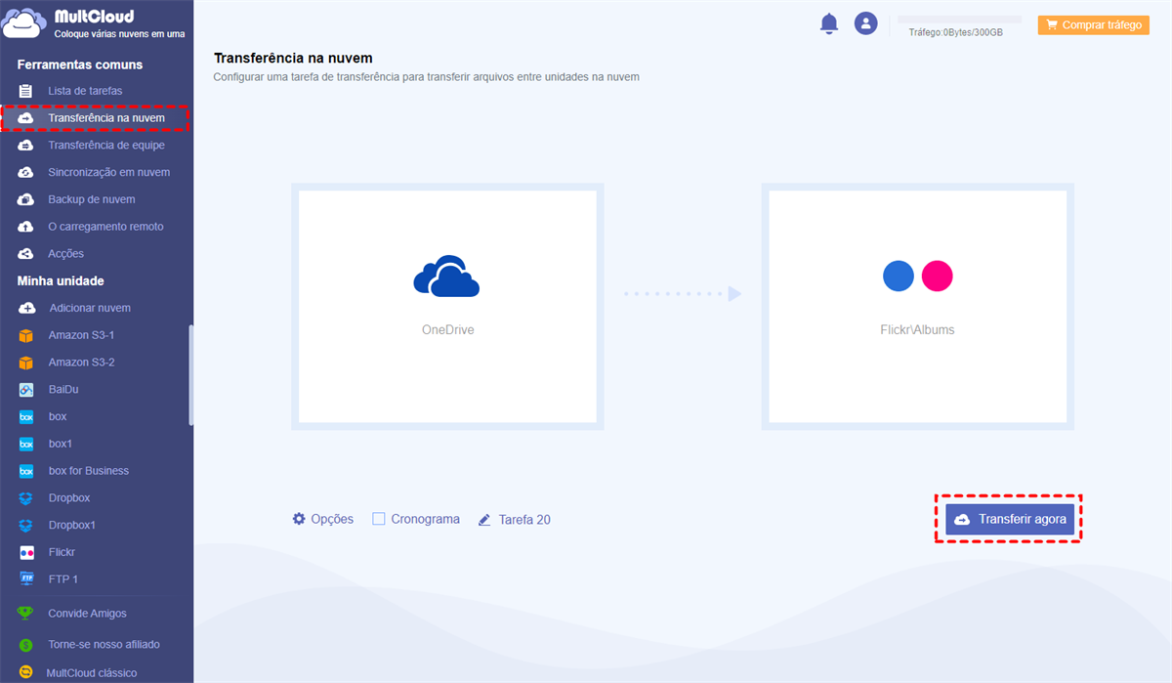This screenshot has width=1172, height=683.
Task: Click Transferir agora button
Action: [x=1010, y=520]
